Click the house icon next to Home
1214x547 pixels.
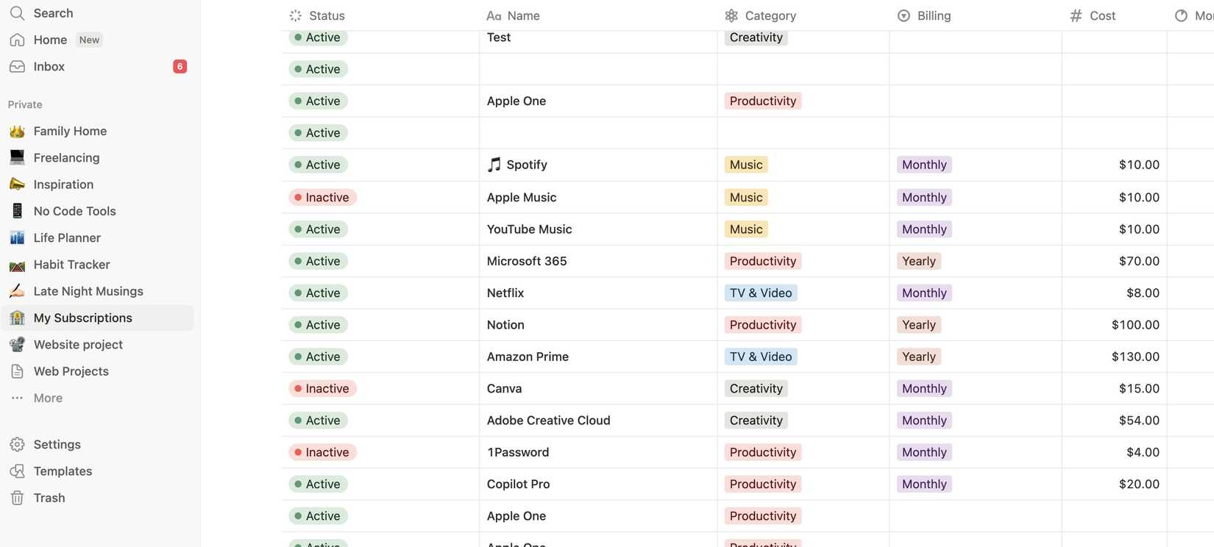click(16, 39)
